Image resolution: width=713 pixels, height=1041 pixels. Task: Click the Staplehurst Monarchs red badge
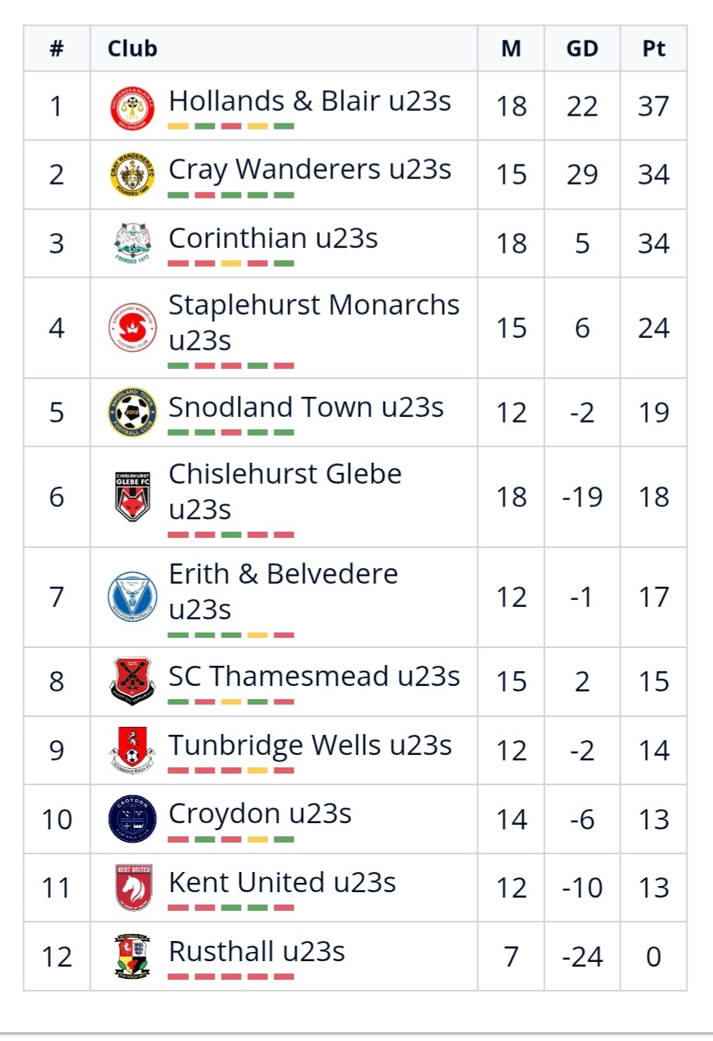pos(133,328)
